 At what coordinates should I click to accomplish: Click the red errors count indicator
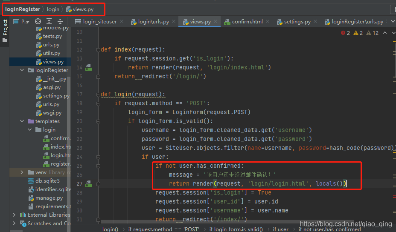345,33
